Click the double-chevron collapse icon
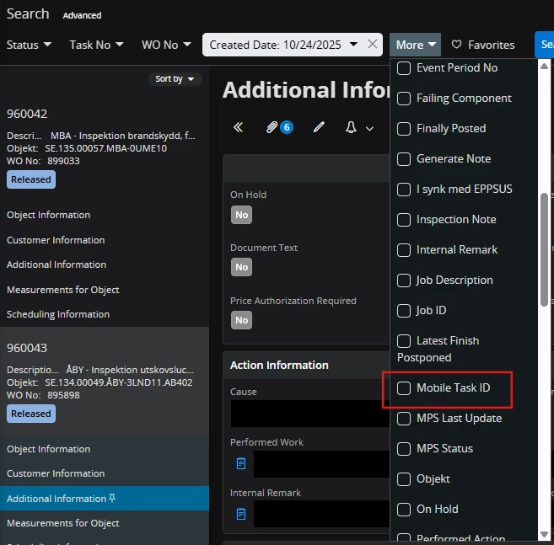The image size is (554, 545). coord(238,127)
